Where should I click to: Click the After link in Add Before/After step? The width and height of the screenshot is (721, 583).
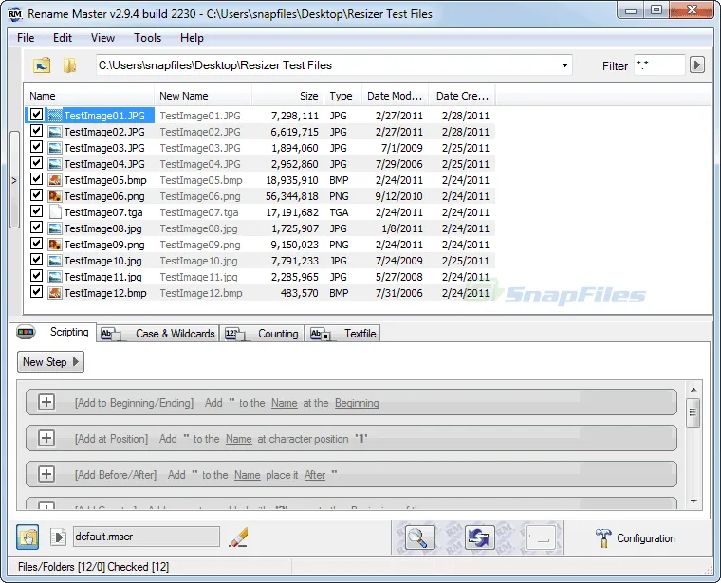point(315,475)
